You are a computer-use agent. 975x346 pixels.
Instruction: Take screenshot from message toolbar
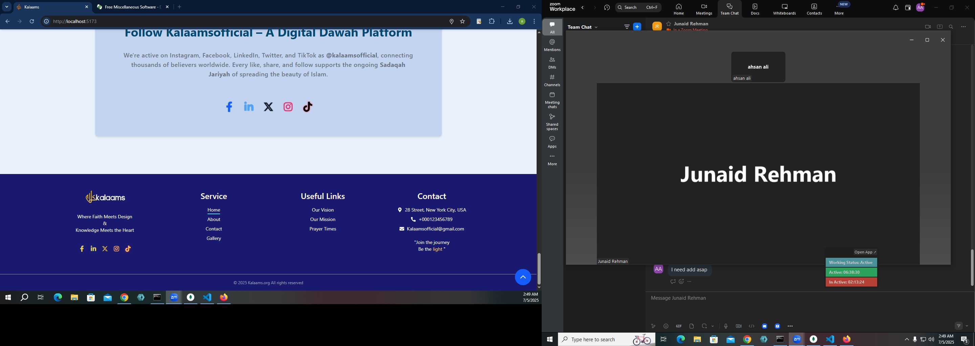705,326
